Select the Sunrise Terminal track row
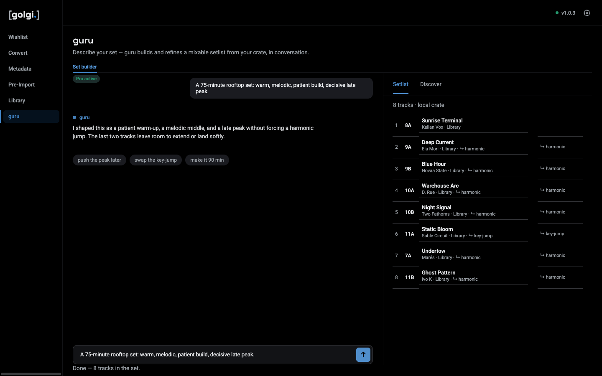602x376 pixels. pyautogui.click(x=460, y=124)
